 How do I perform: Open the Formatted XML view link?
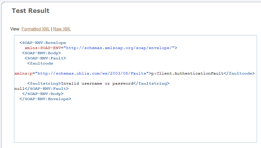coord(36,29)
